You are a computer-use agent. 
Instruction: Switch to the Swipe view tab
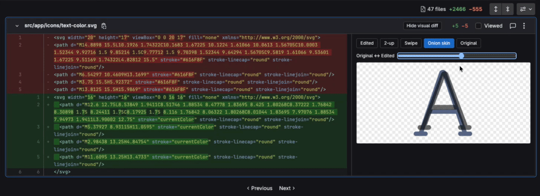[411, 43]
